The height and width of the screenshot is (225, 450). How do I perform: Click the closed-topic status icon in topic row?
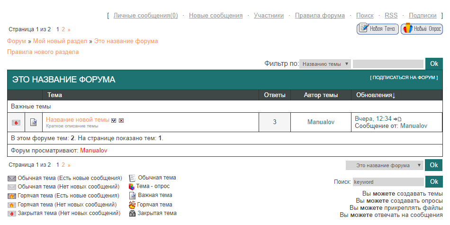[x=16, y=123]
